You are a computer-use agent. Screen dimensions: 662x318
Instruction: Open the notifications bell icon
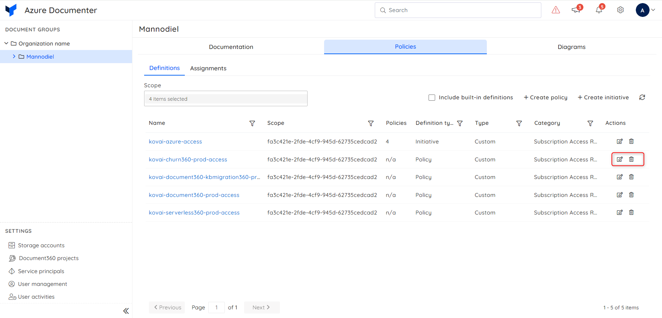click(599, 10)
